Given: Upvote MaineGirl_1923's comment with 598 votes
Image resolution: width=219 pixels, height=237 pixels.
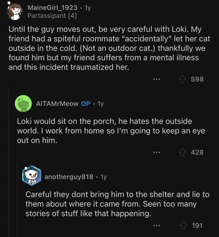Looking at the screenshot, I should coord(182,79).
